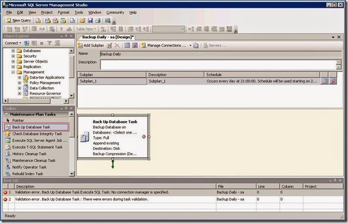This screenshot has width=348, height=223.
Task: Open the Project menu
Action: [x=46, y=12]
